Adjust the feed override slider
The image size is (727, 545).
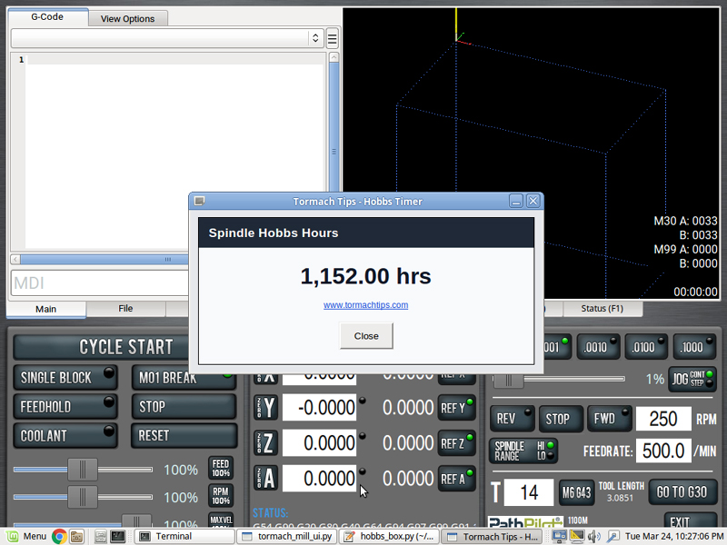tap(83, 470)
